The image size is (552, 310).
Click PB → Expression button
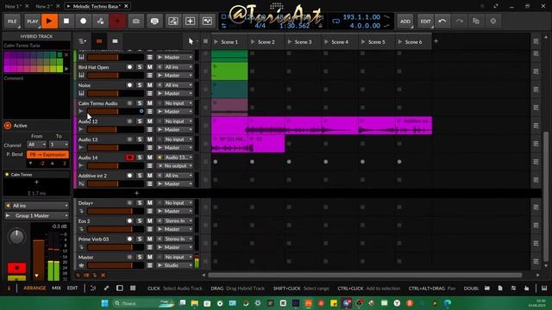[x=48, y=155]
